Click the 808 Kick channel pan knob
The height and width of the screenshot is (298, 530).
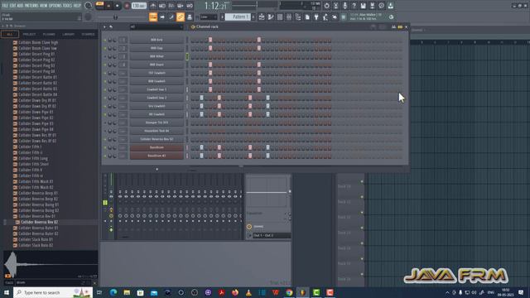point(110,41)
